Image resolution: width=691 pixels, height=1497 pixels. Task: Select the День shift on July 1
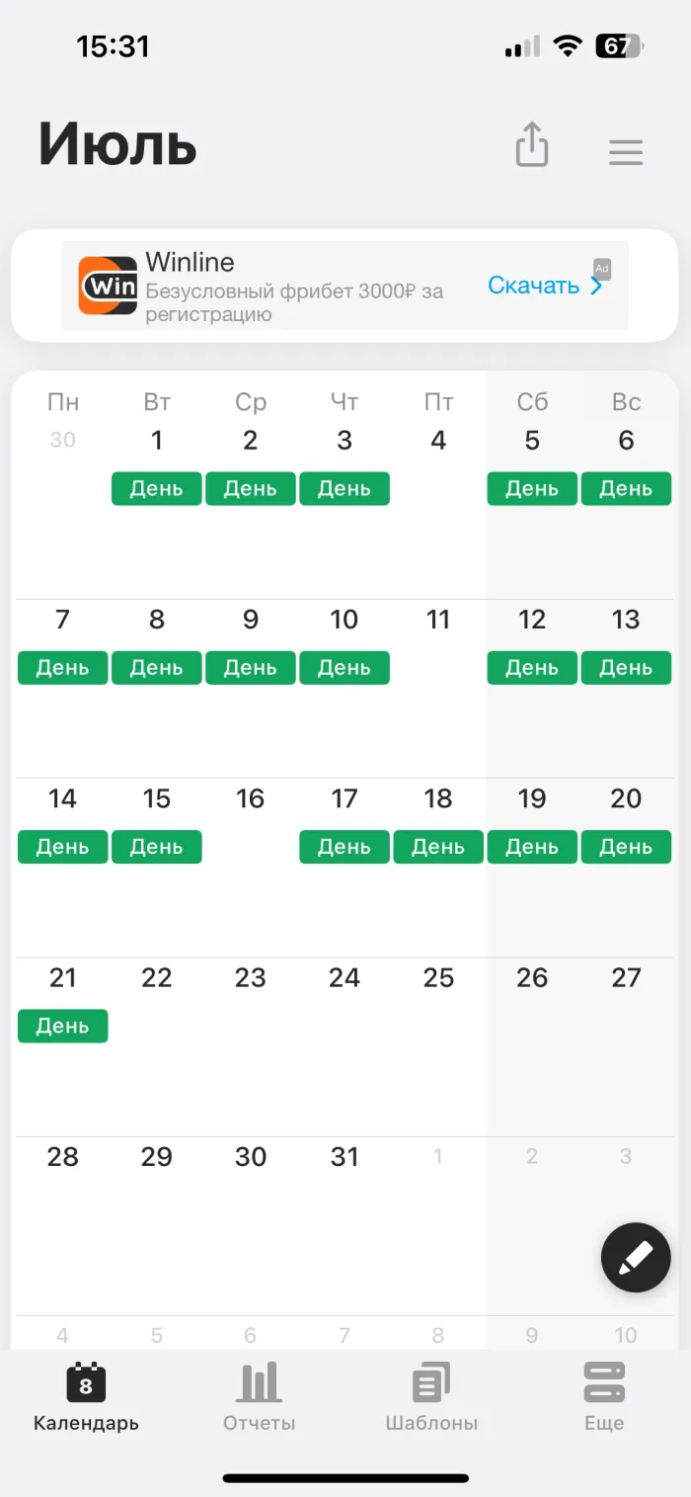[156, 488]
